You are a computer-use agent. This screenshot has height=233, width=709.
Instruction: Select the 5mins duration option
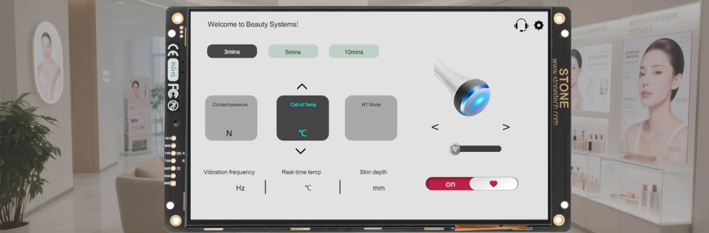coord(293,52)
